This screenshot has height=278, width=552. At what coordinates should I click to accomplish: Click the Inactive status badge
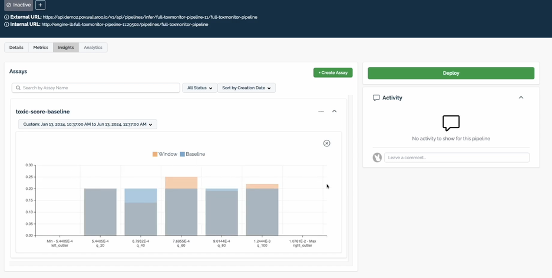pyautogui.click(x=19, y=5)
